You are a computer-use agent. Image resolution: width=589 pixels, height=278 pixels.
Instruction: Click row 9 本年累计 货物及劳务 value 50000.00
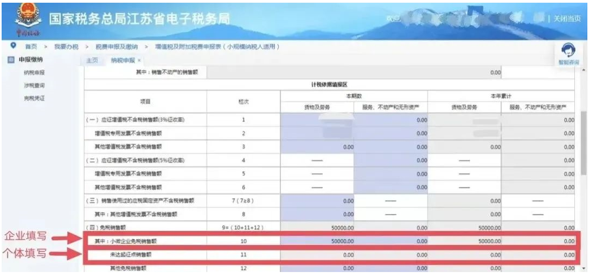489,228
